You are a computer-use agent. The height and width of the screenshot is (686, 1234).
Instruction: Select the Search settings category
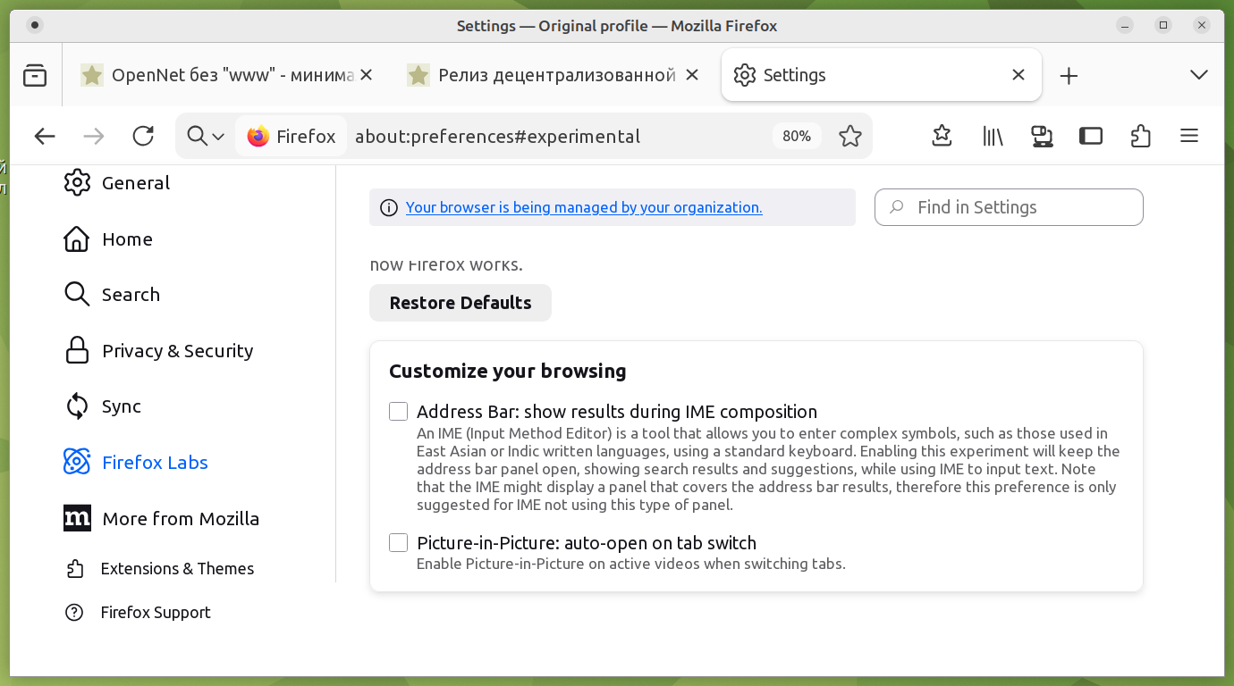131,295
